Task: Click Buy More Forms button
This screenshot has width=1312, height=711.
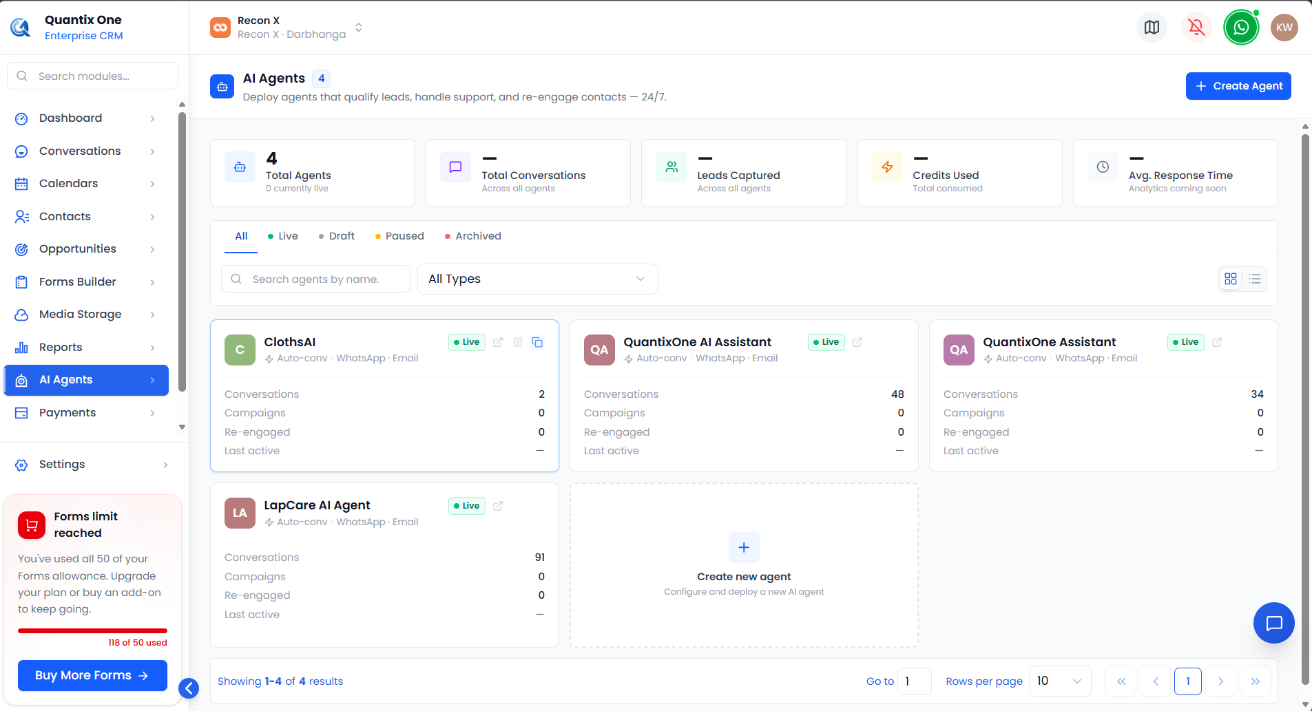Action: pyautogui.click(x=92, y=675)
